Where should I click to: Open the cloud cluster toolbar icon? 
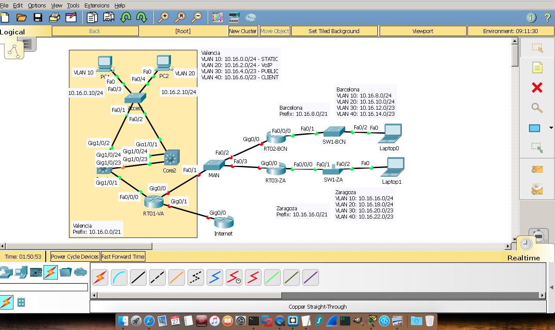(x=251, y=17)
